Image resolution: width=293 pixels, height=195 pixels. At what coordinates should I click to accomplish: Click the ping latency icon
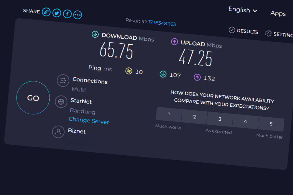click(129, 71)
